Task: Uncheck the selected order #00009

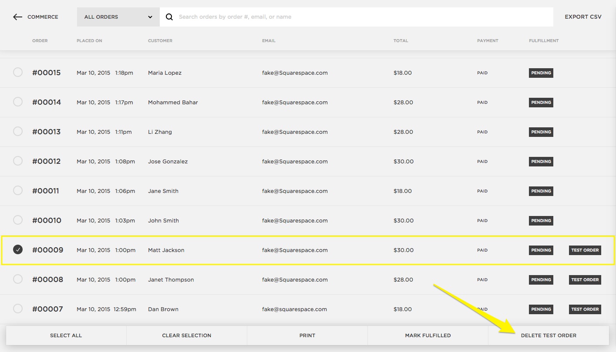Action: click(x=18, y=249)
